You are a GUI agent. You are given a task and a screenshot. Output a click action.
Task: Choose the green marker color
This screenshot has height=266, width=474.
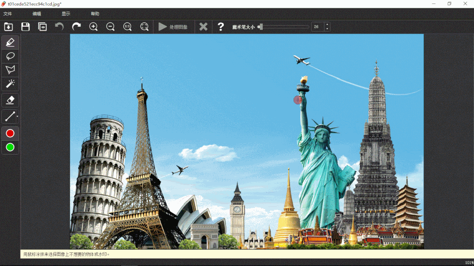tap(10, 147)
